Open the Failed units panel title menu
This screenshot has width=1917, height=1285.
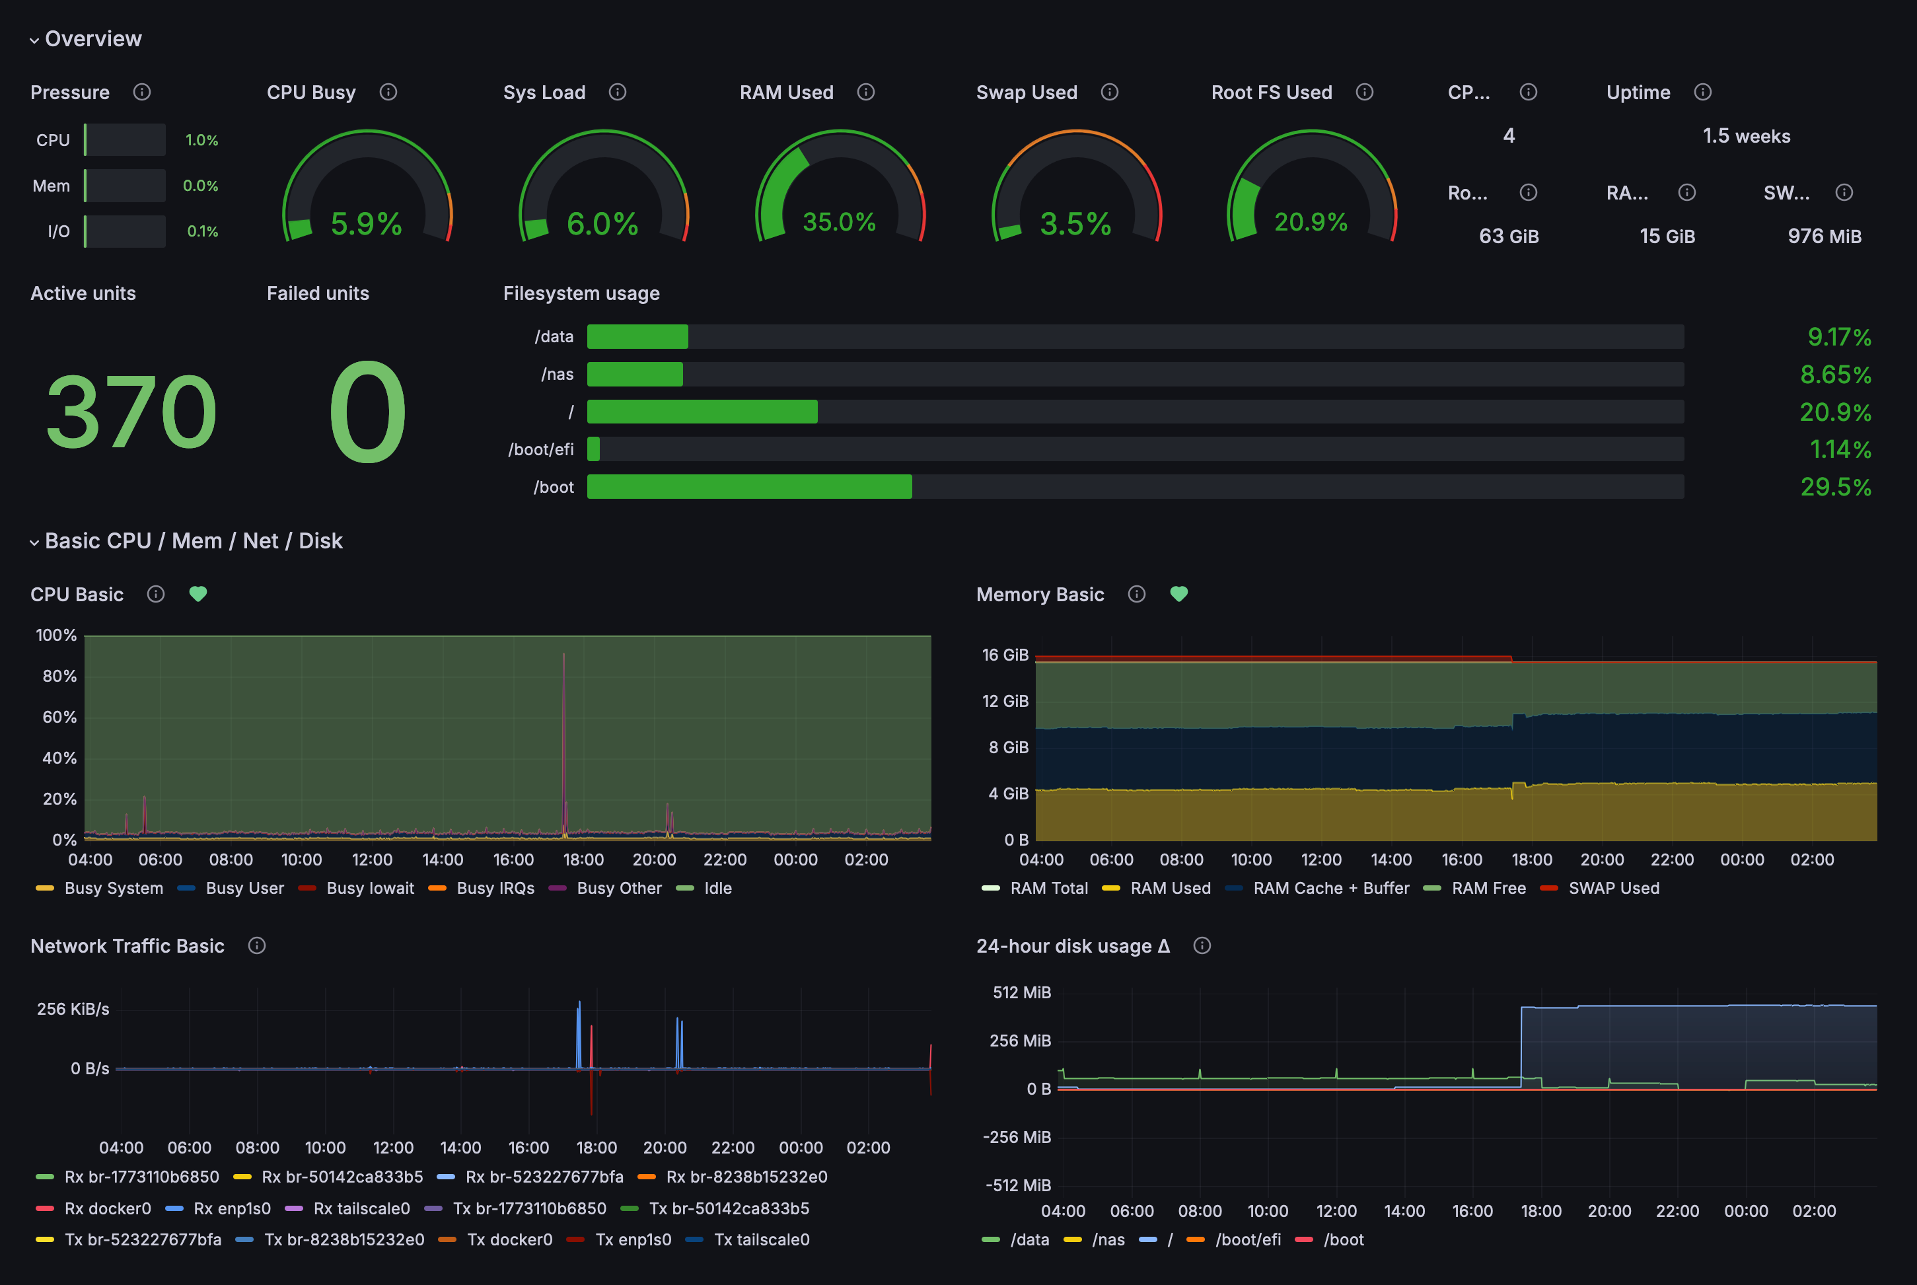[318, 293]
